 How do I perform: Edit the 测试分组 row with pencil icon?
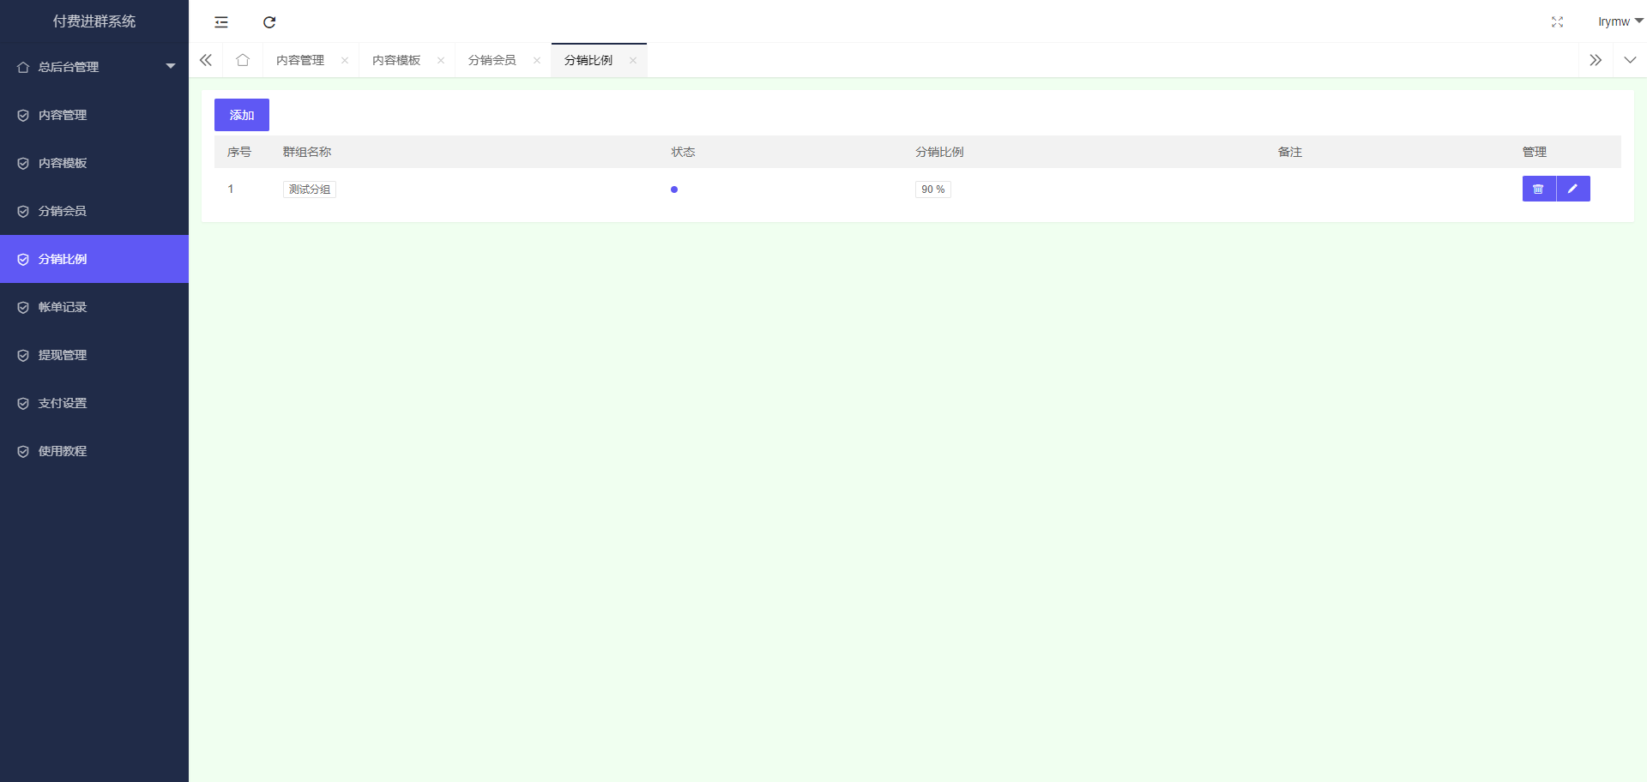1573,189
